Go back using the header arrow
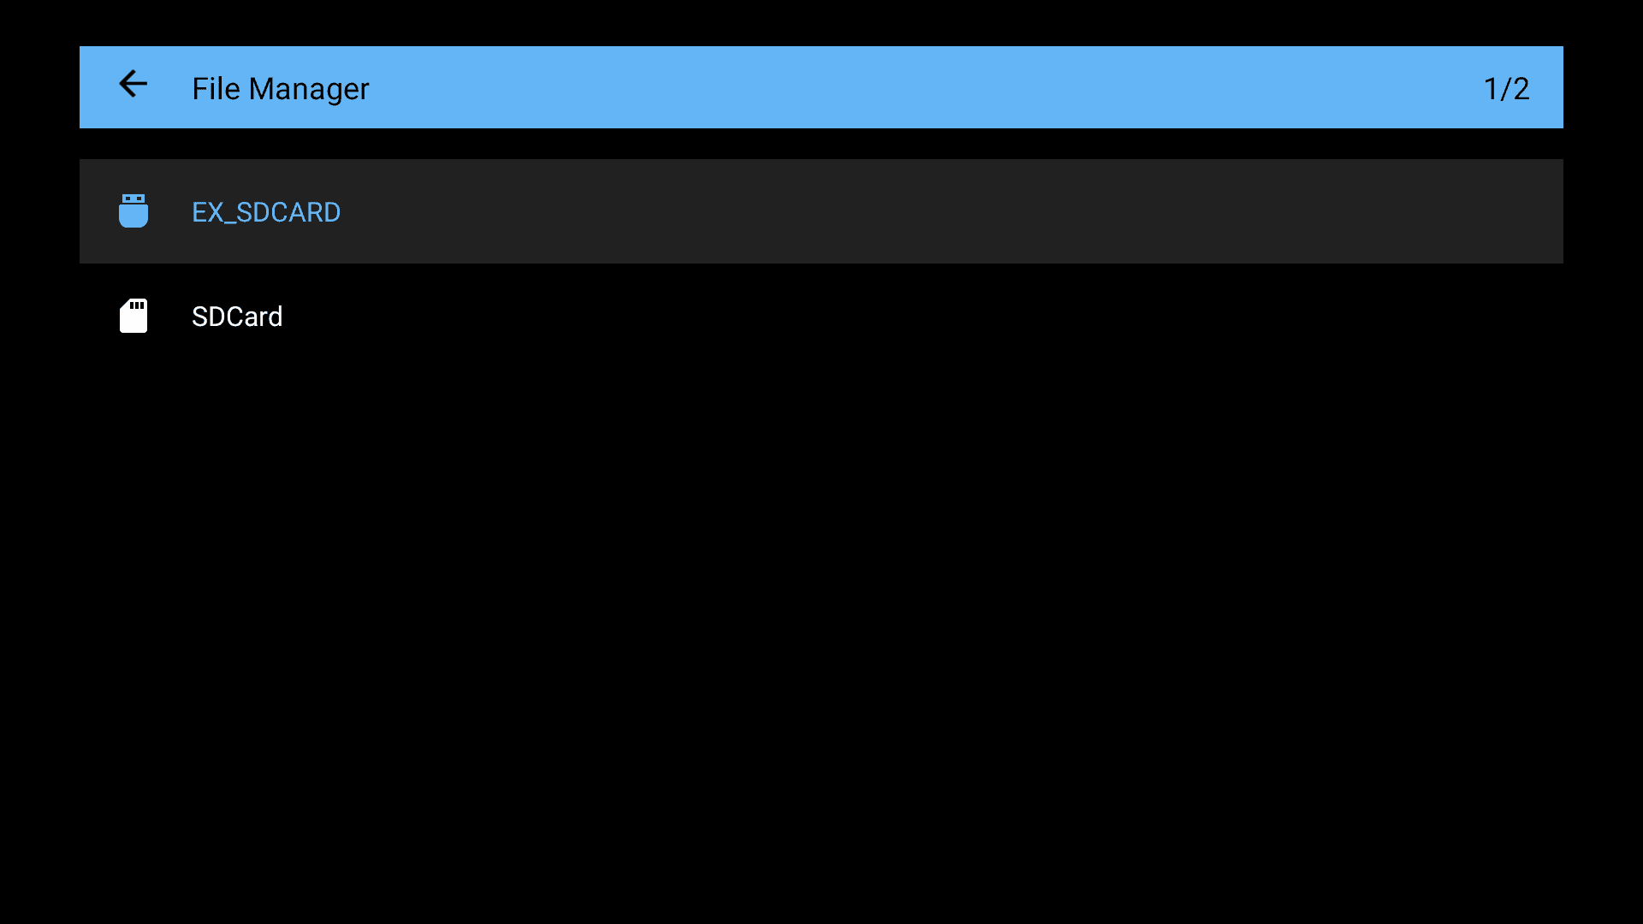 133,84
